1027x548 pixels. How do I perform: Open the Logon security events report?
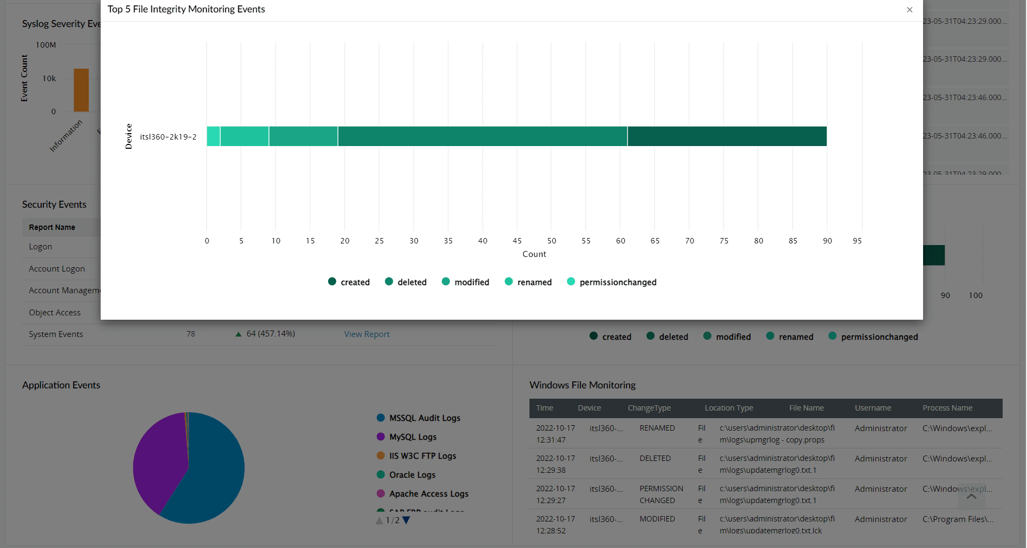coord(40,246)
